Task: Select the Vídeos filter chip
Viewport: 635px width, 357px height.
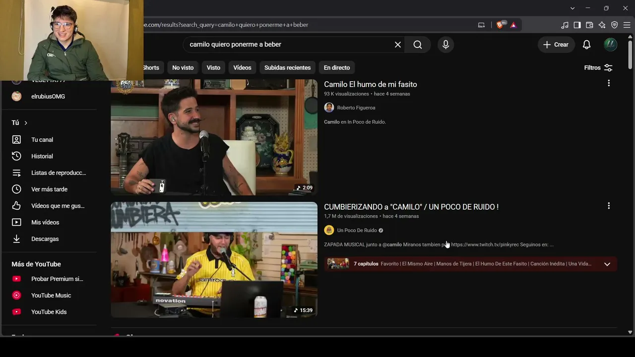Action: coord(243,67)
